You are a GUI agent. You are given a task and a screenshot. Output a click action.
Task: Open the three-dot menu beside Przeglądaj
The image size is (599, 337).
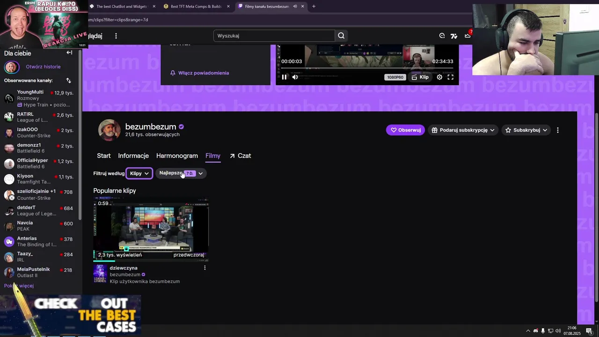pyautogui.click(x=116, y=36)
